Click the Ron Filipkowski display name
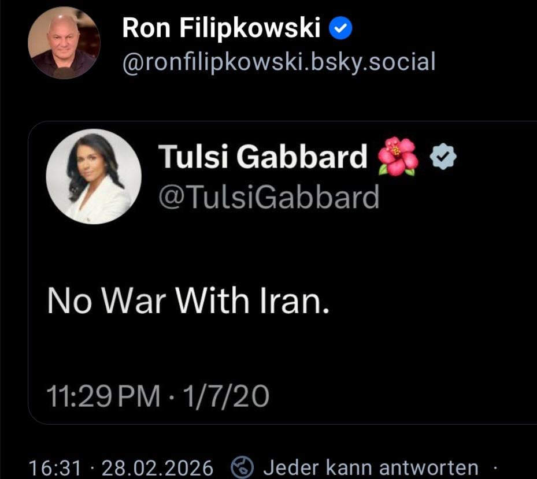This screenshot has width=537, height=479. coord(221,28)
